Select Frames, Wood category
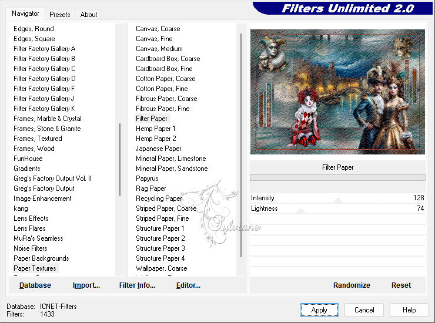The width and height of the screenshot is (435, 323). point(34,149)
